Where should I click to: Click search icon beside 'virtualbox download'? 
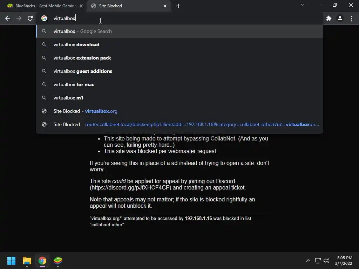pos(44,44)
